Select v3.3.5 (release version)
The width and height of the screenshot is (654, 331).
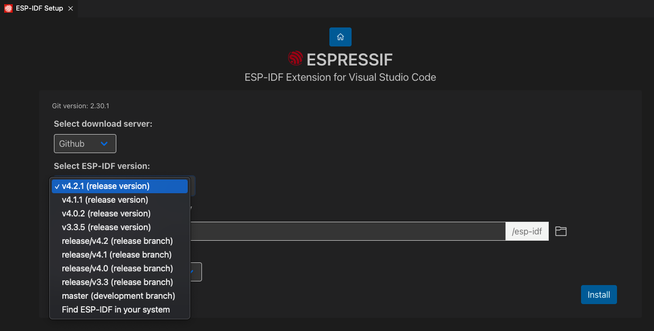coord(119,228)
